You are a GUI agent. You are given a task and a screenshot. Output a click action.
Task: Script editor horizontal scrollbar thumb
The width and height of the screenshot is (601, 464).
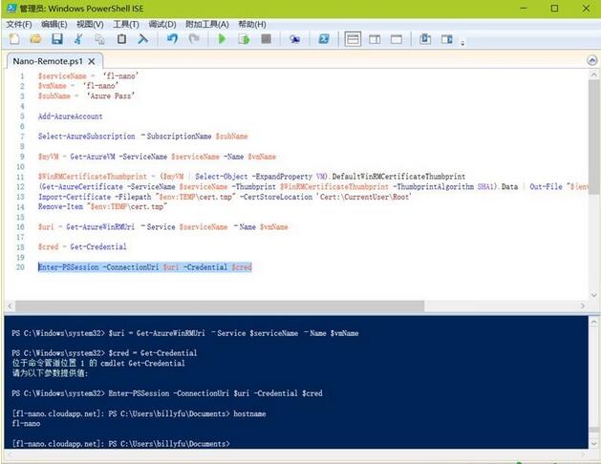pos(220,306)
